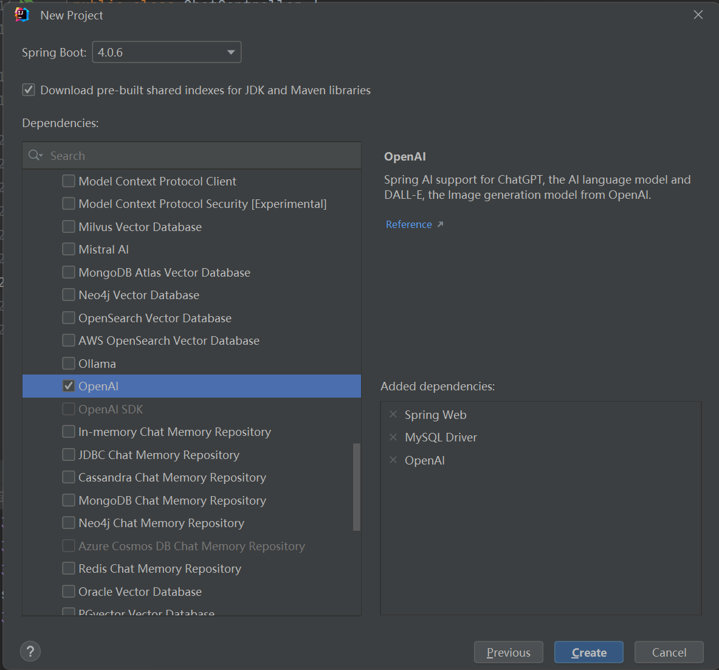Click the help question mark icon
Viewport: 719px width, 670px height.
click(x=30, y=651)
